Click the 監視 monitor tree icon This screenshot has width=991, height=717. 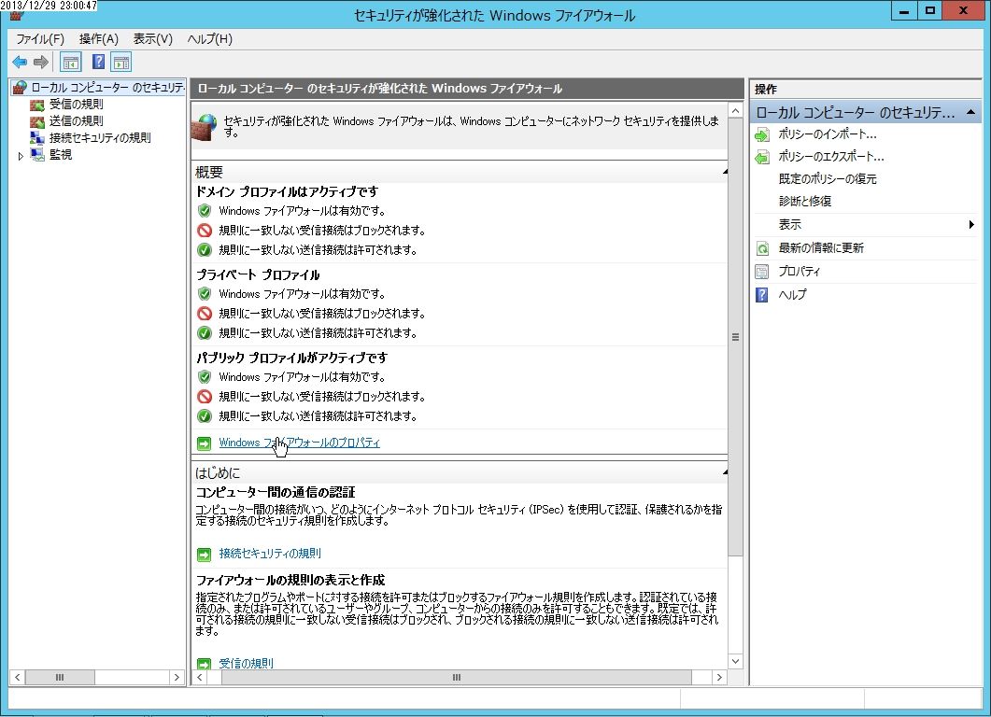click(37, 154)
